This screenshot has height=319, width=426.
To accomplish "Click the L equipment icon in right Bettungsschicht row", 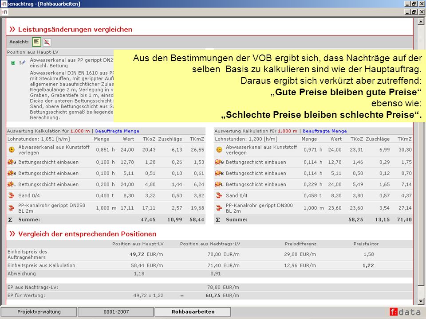I will [x=219, y=184].
